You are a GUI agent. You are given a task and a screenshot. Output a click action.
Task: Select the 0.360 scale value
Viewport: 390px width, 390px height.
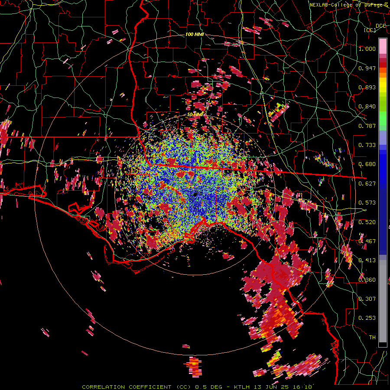367,280
